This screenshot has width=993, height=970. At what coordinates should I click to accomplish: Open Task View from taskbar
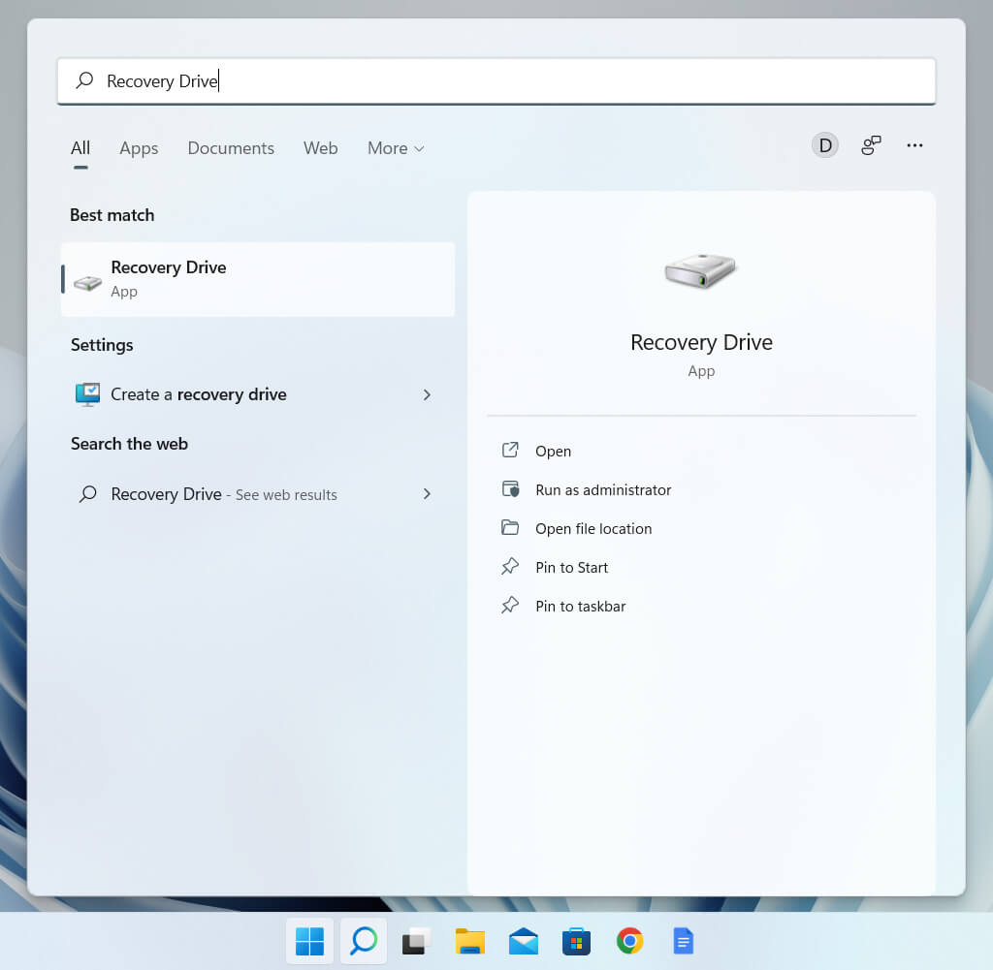pos(416,941)
